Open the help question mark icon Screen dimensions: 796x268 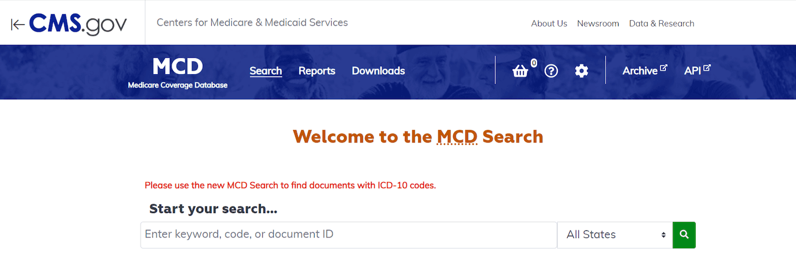click(551, 71)
